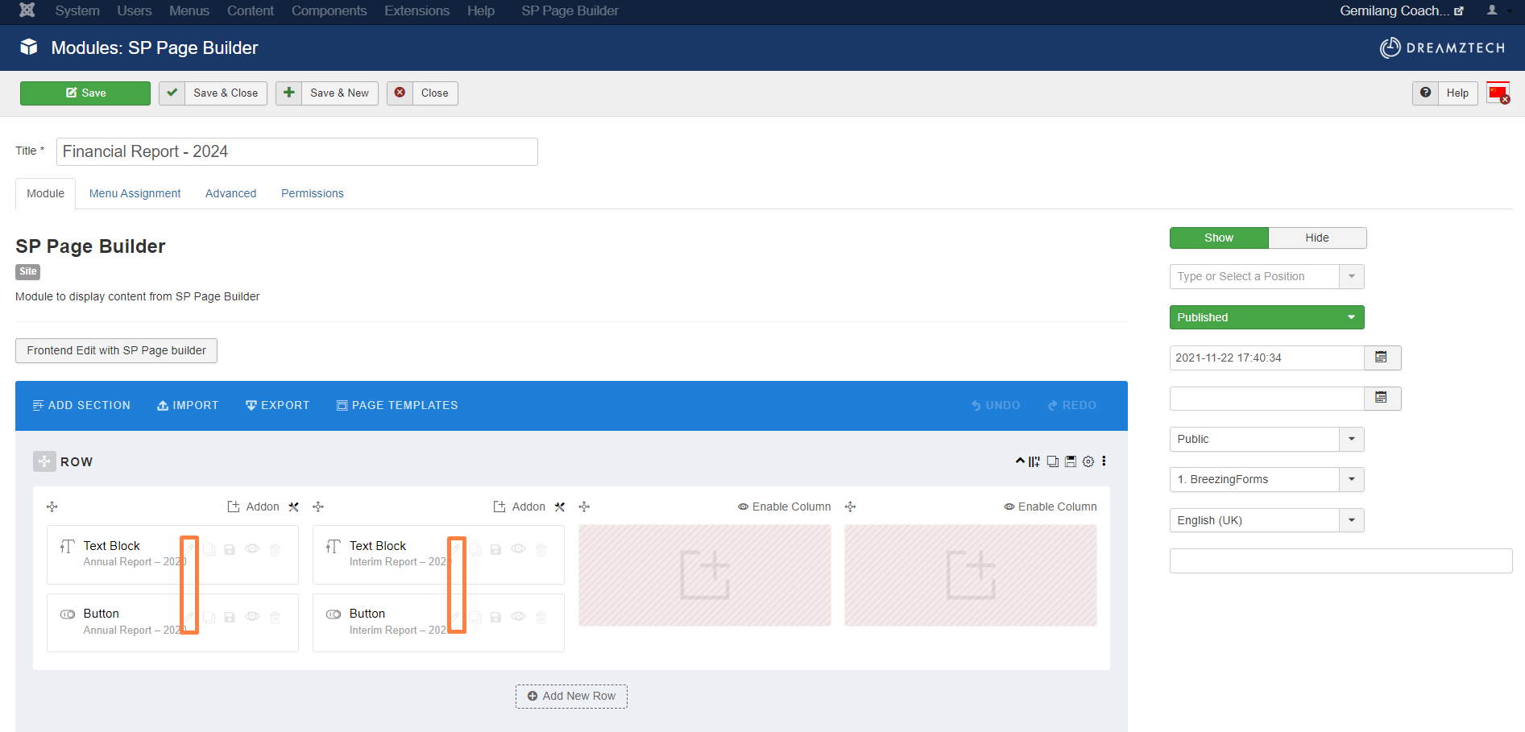The width and height of the screenshot is (1525, 732).
Task: Switch to the Menu Assignment tab
Action: coord(135,193)
